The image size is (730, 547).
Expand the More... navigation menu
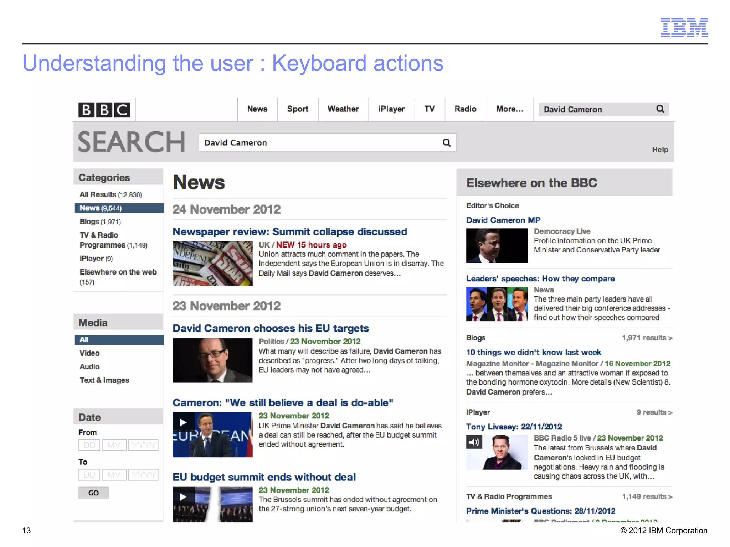point(510,109)
